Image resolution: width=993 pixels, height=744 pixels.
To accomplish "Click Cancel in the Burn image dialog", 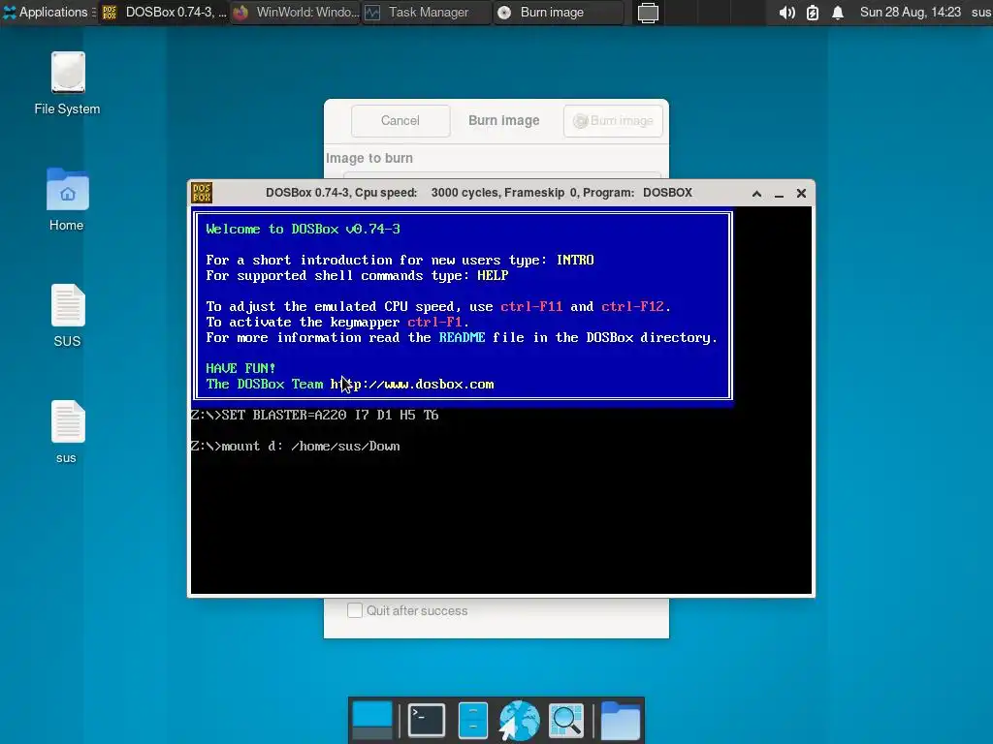I will (400, 121).
